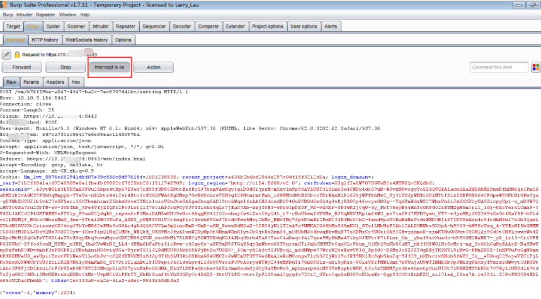Viewport: 541px width, 299px height.
Task: Switch to the Spider tab
Action: click(53, 26)
